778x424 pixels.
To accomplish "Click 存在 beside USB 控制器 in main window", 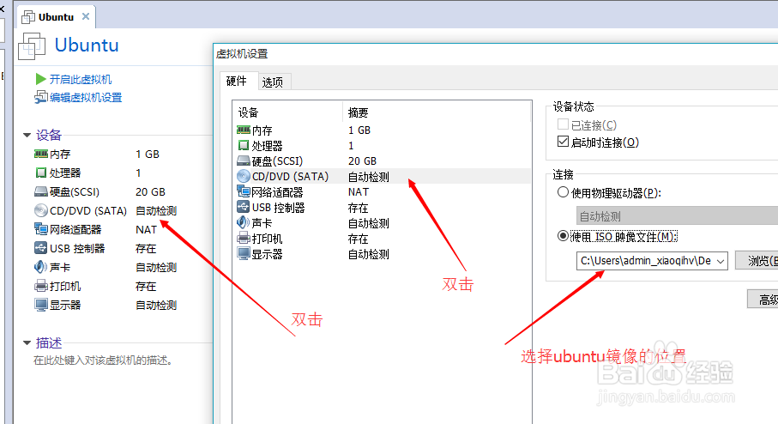I will pos(146,248).
